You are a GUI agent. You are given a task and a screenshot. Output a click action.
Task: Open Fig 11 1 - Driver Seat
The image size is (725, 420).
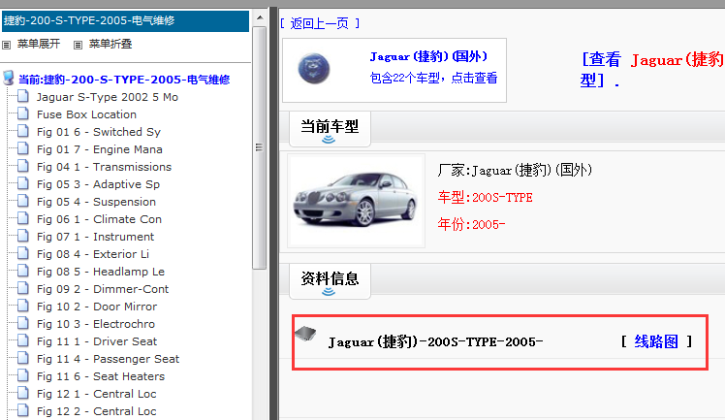97,341
